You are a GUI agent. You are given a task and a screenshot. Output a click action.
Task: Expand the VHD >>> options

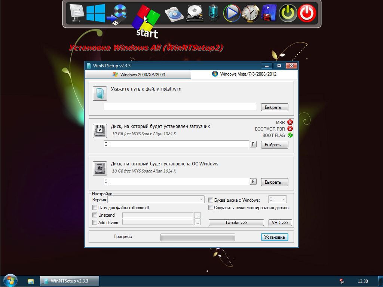click(x=280, y=223)
